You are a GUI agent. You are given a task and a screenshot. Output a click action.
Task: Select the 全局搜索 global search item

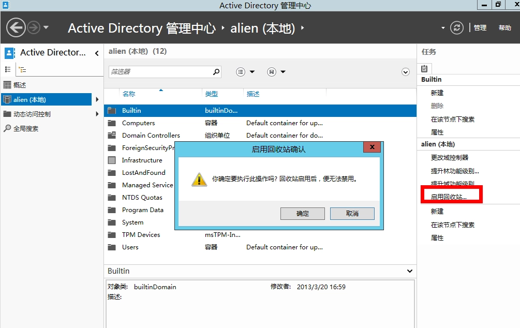coord(25,128)
